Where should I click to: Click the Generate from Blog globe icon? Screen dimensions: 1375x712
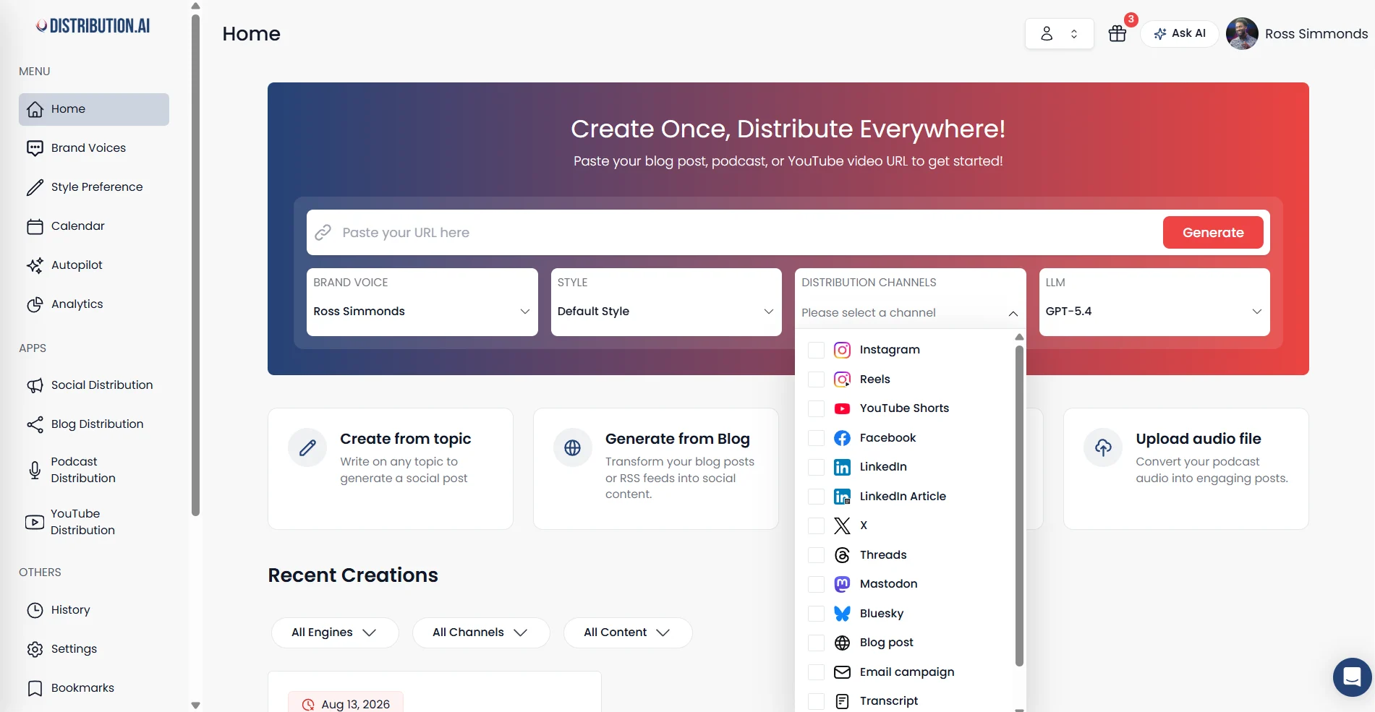(572, 448)
